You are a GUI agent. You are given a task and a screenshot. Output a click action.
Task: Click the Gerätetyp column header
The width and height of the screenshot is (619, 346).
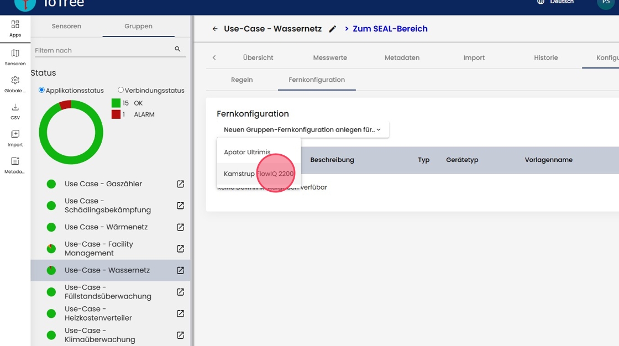click(462, 160)
